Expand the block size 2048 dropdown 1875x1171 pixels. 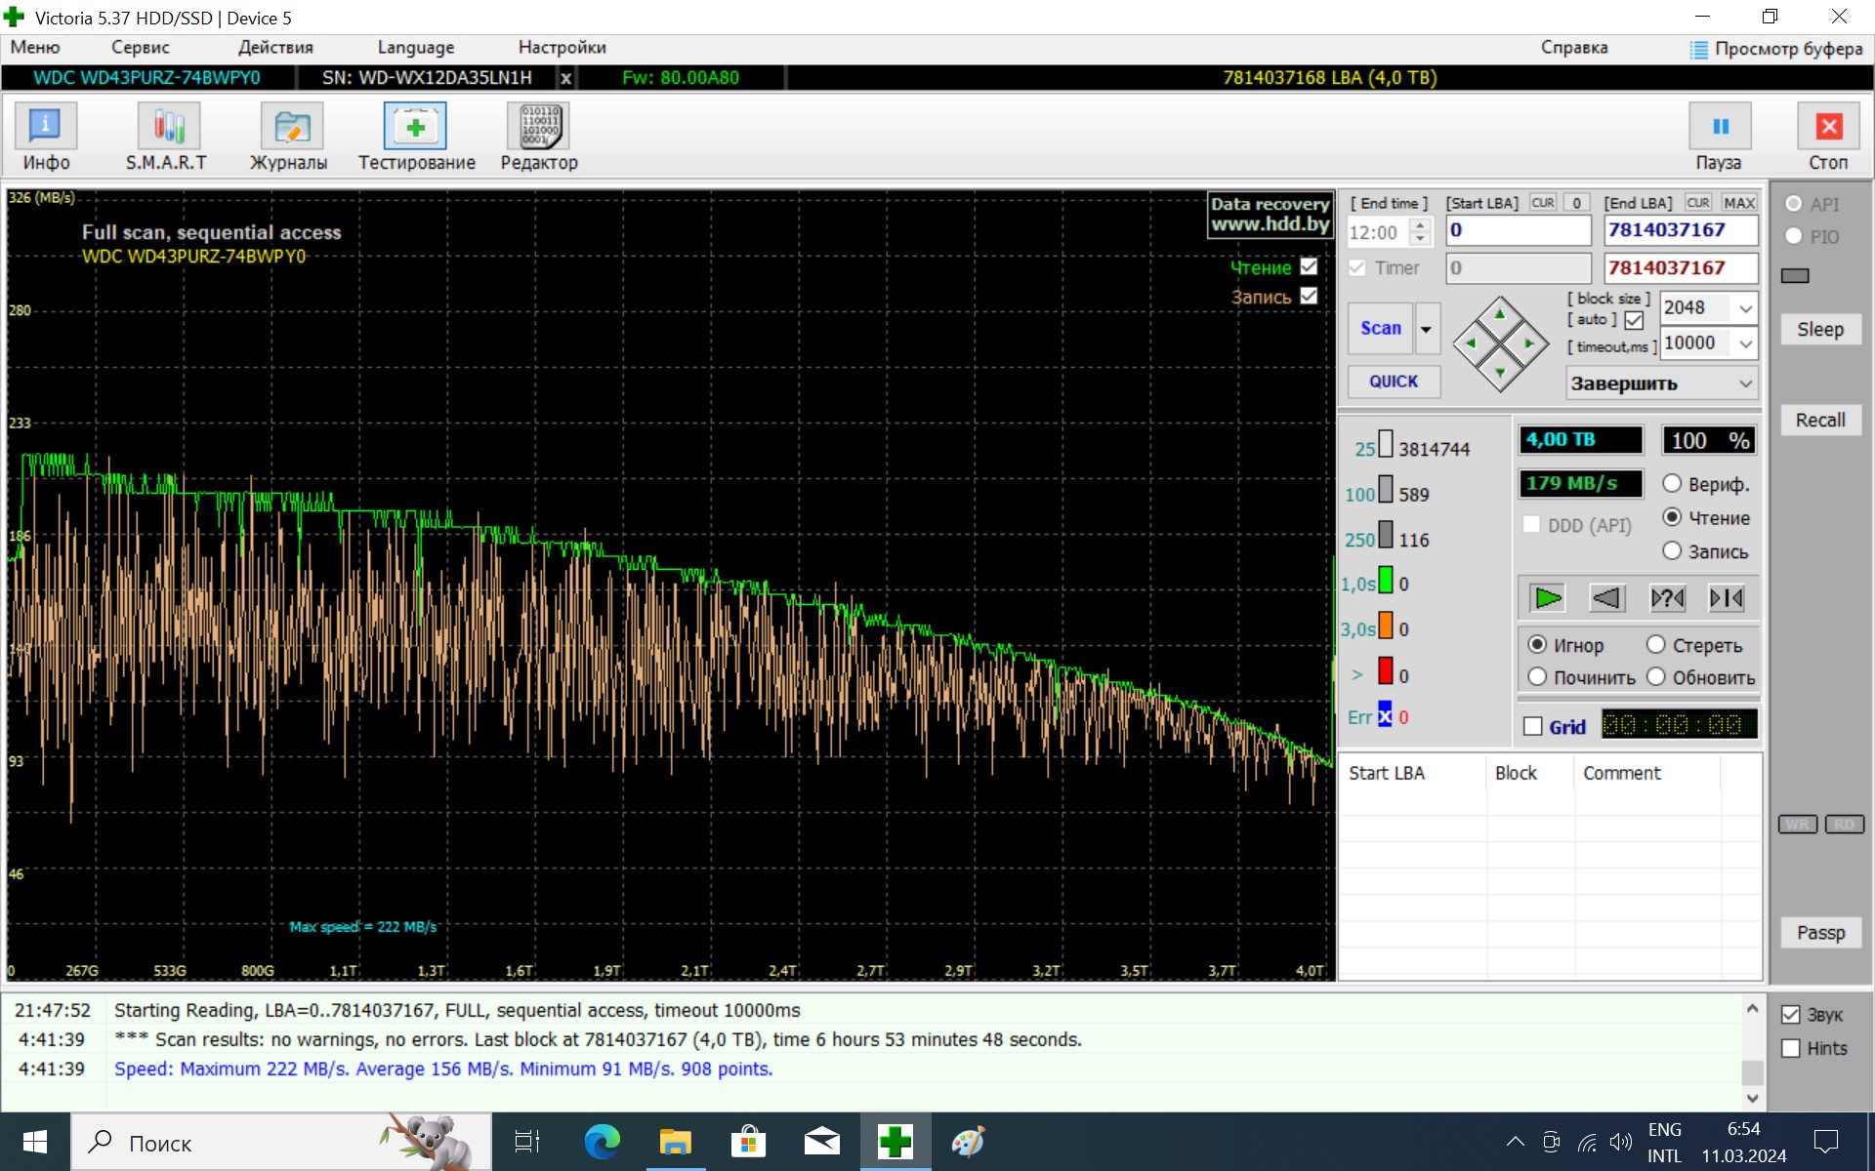[x=1744, y=308]
